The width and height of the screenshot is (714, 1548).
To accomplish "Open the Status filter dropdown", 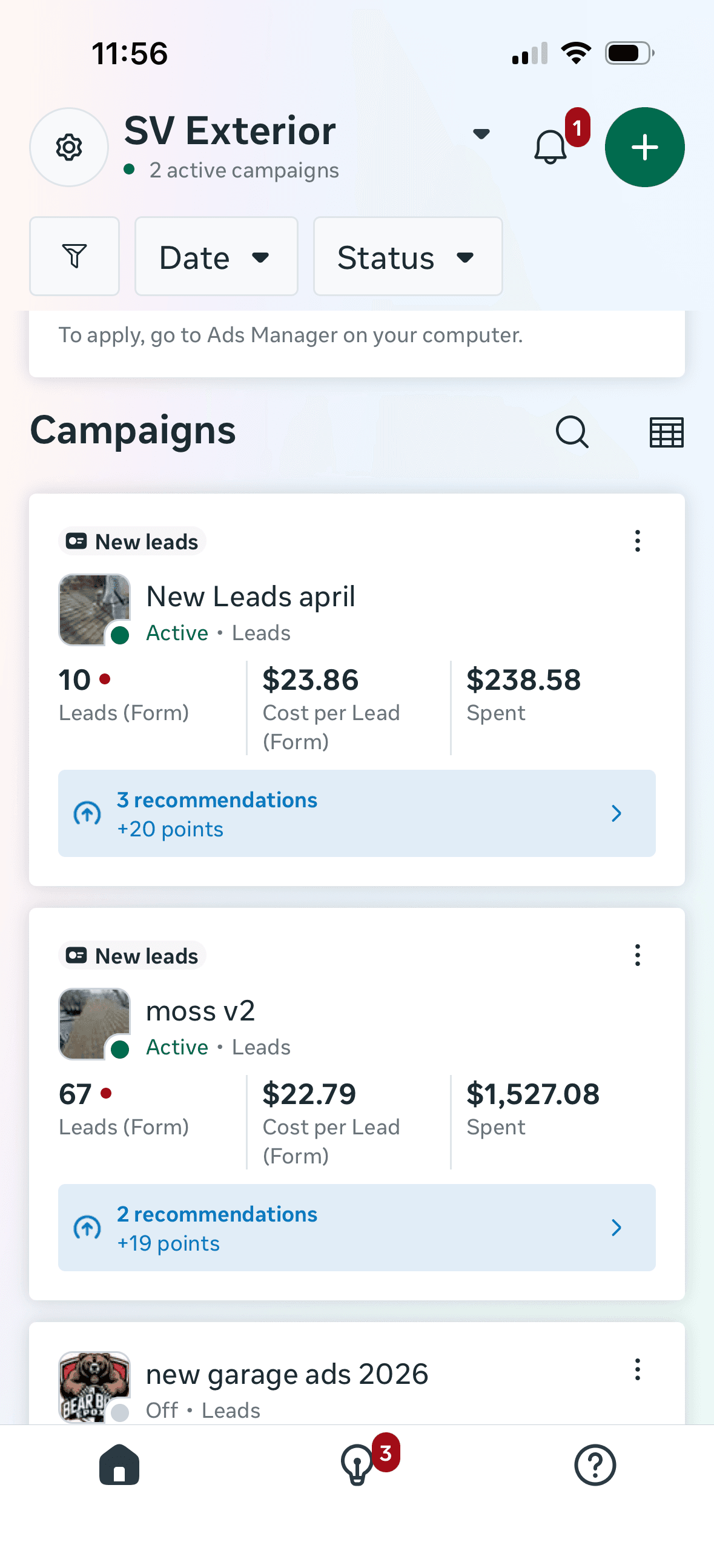I will 407,256.
